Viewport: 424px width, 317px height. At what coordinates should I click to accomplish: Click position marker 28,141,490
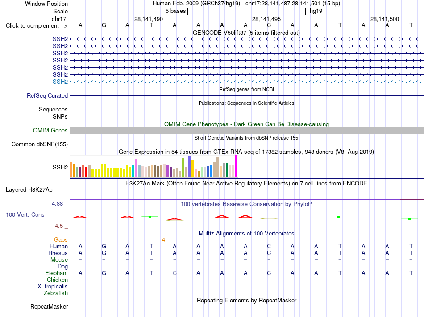(149, 19)
